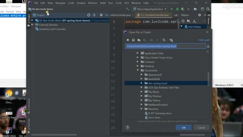Select B-JET Summary.docx file
243x137 pixels.
tap(160, 113)
